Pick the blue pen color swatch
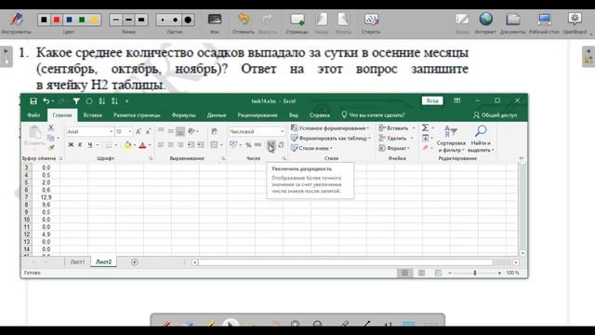 coord(70,20)
